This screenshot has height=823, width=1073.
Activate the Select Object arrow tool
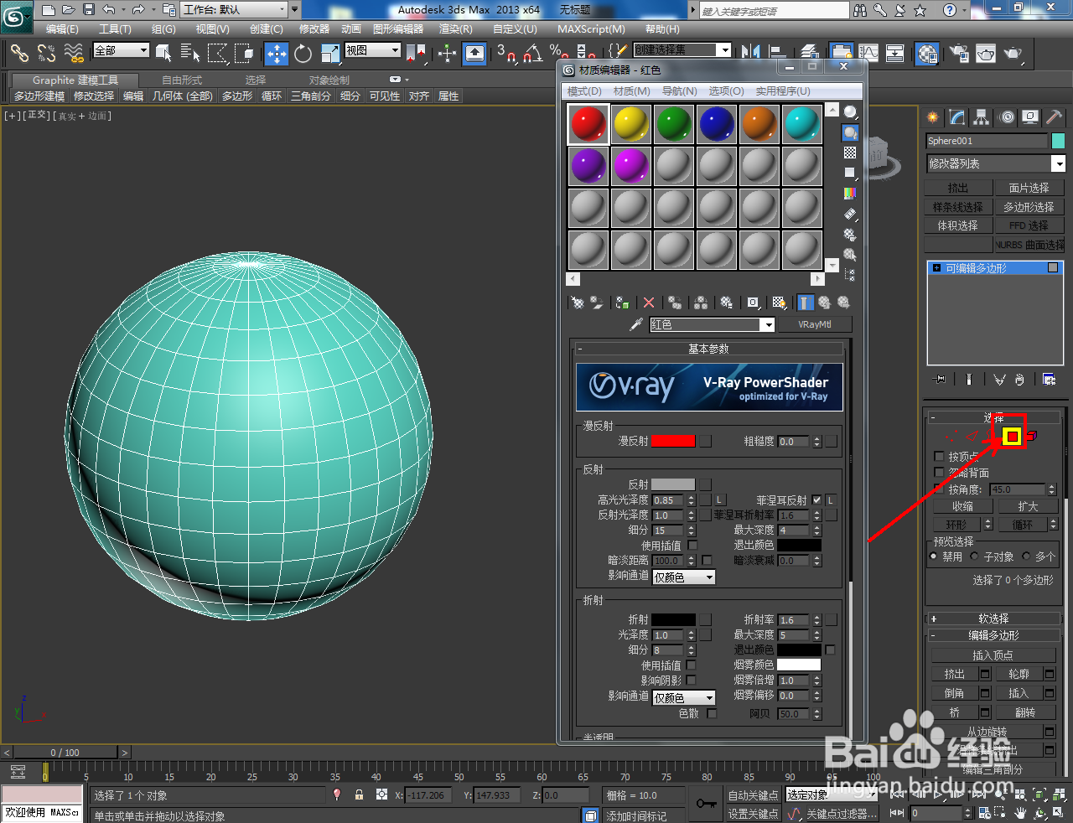[x=163, y=54]
